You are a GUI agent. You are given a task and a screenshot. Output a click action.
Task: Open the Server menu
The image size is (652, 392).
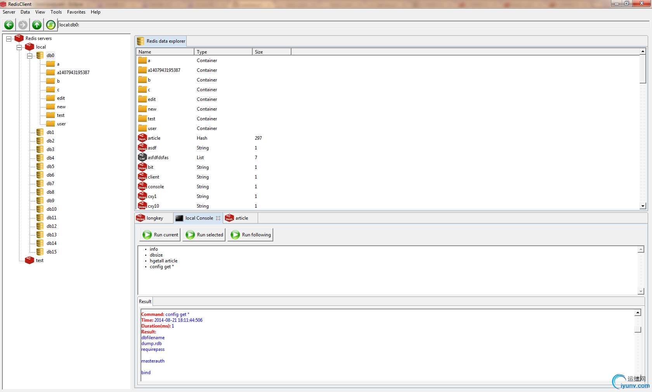click(9, 12)
